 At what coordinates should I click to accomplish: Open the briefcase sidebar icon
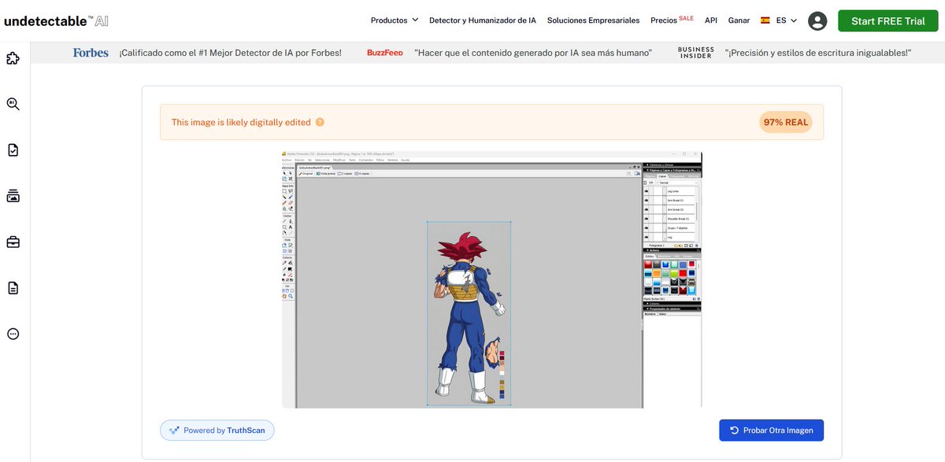(13, 242)
